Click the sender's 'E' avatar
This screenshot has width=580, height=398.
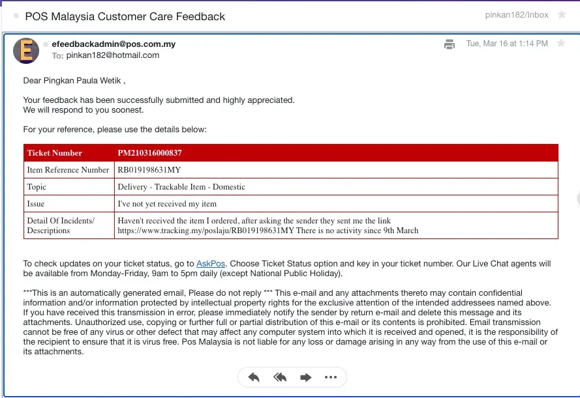point(26,50)
